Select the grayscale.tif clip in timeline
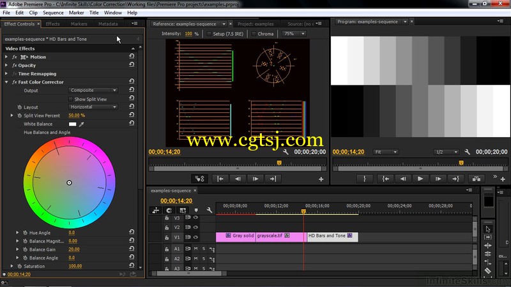Screen dimensions: 511x287 pyautogui.click(x=281, y=237)
